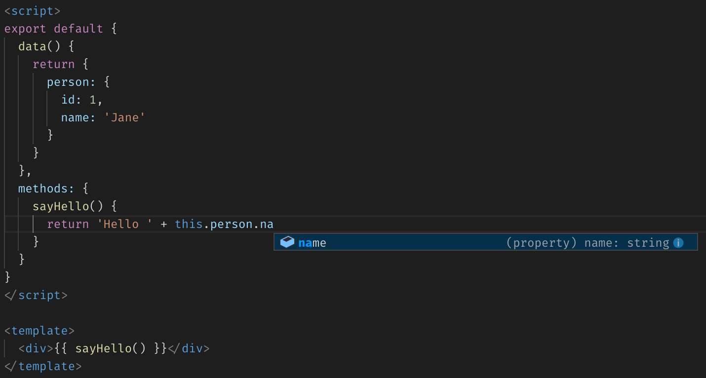Click the "this" keyword
The width and height of the screenshot is (706, 378).
pos(189,224)
